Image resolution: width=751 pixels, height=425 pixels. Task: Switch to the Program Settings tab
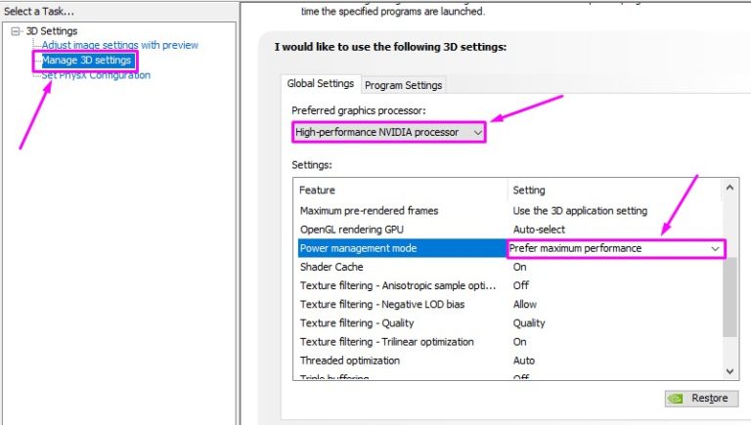click(404, 85)
